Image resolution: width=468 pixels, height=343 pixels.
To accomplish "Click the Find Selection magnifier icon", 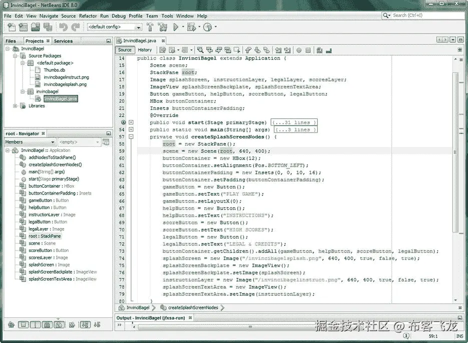I will point(200,50).
